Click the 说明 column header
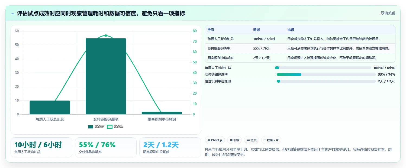 click(x=291, y=30)
